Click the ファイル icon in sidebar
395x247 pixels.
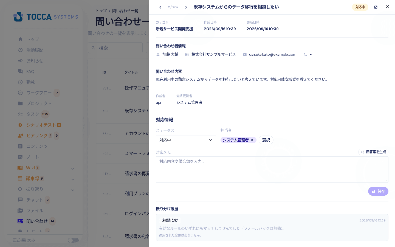[20, 210]
